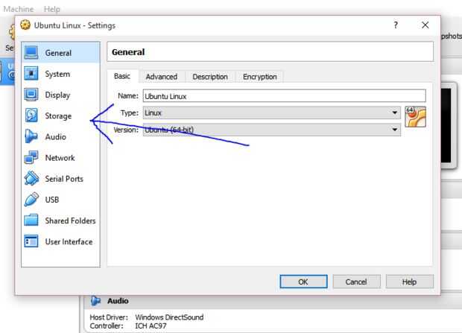Open the Machine menu
Screen dimensions: 462x333
click(x=19, y=9)
